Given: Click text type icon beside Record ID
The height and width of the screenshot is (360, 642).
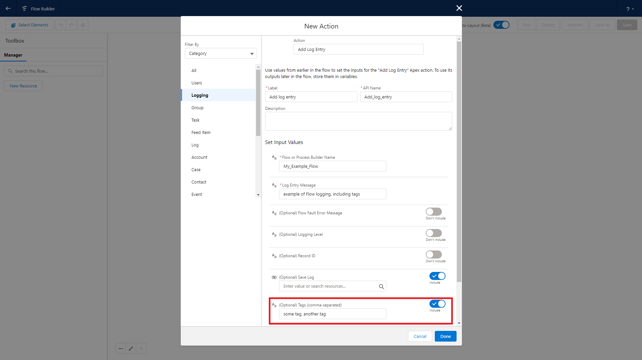Looking at the screenshot, I should pyautogui.click(x=274, y=256).
